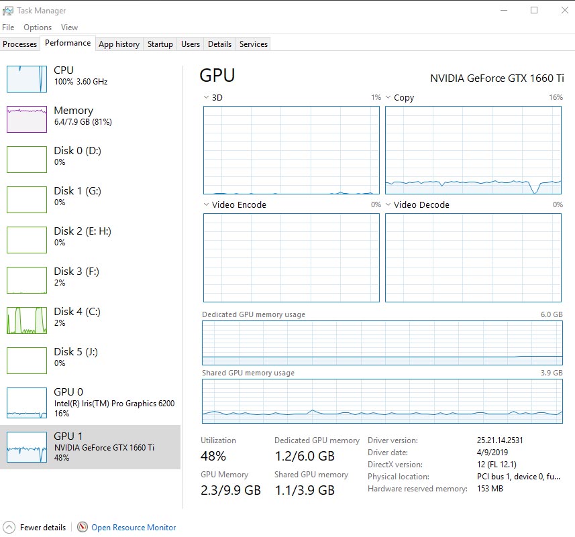Open the 3D engine dropdown chevron
This screenshot has height=537, width=575.
click(x=206, y=98)
